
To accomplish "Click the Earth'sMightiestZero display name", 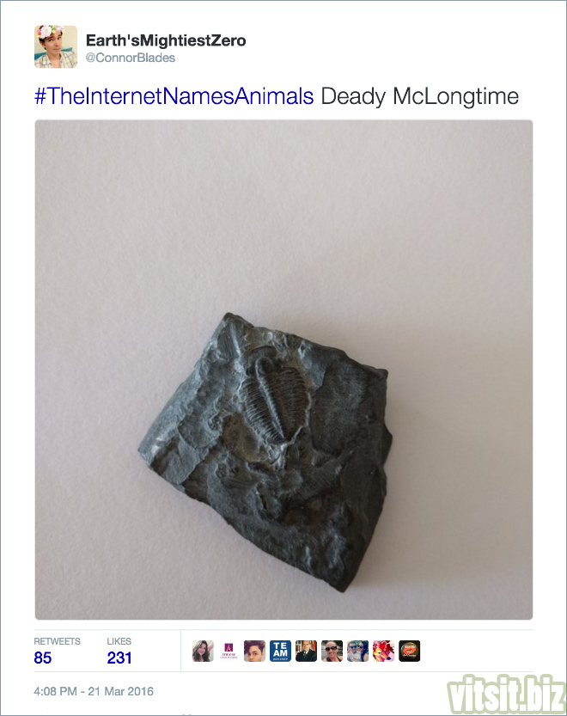I will tap(166, 40).
